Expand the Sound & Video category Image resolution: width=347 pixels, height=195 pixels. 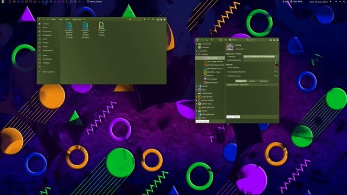coord(196,97)
